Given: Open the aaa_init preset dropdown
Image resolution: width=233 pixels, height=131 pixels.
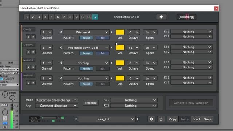Looking at the screenshot, I should click(x=107, y=119).
